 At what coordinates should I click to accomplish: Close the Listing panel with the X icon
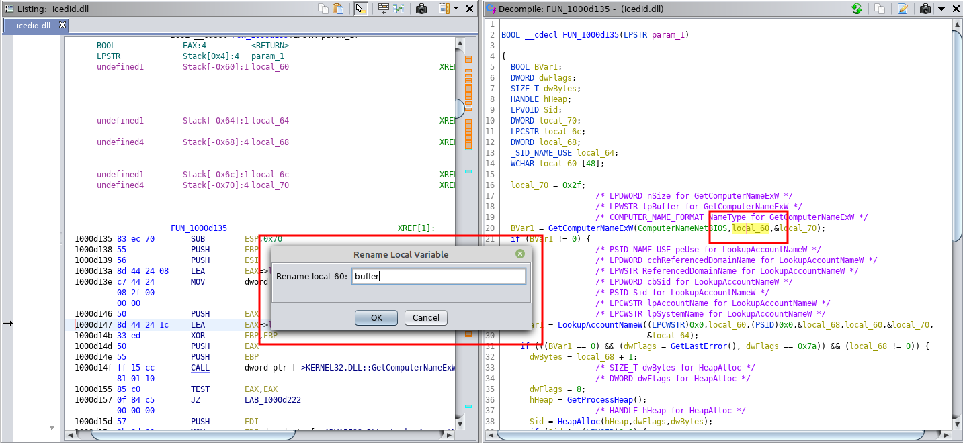470,9
